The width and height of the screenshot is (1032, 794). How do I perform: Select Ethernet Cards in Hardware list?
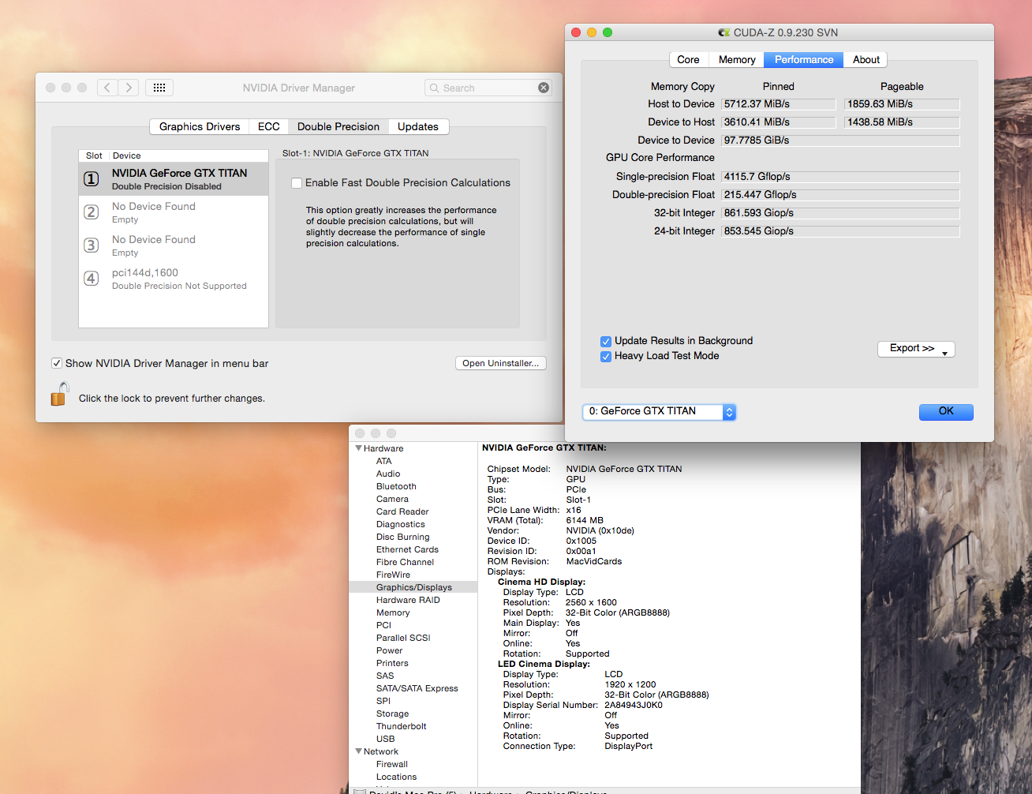[x=407, y=549]
